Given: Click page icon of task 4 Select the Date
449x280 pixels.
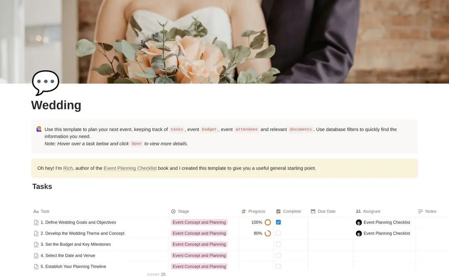Looking at the screenshot, I should pyautogui.click(x=36, y=255).
